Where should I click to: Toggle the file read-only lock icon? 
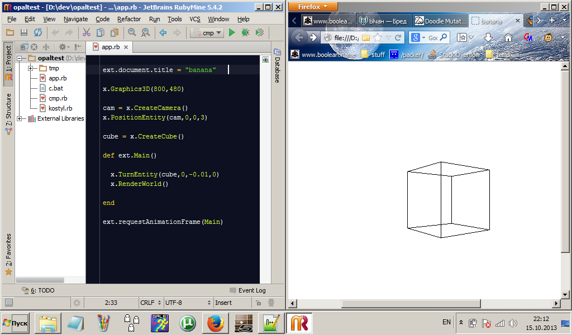(x=258, y=303)
